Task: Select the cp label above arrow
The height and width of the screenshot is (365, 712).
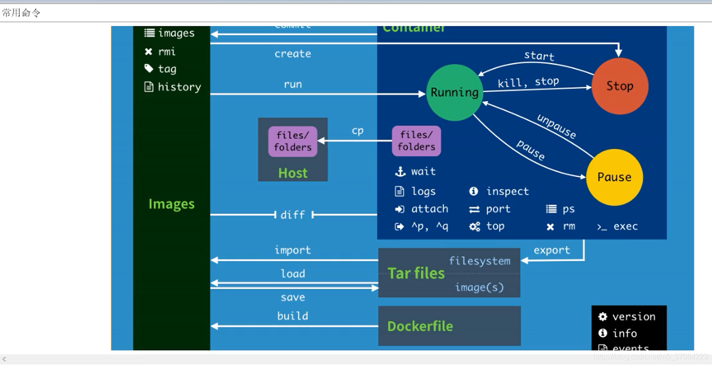Action: 358,131
